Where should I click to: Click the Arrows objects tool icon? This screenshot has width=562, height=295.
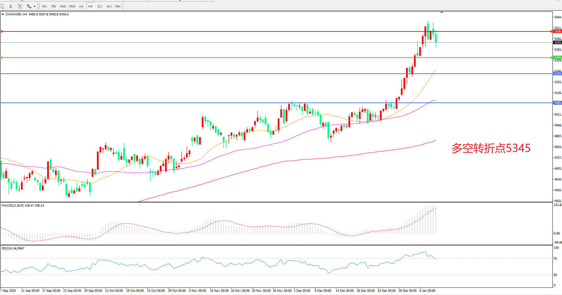tap(29, 6)
